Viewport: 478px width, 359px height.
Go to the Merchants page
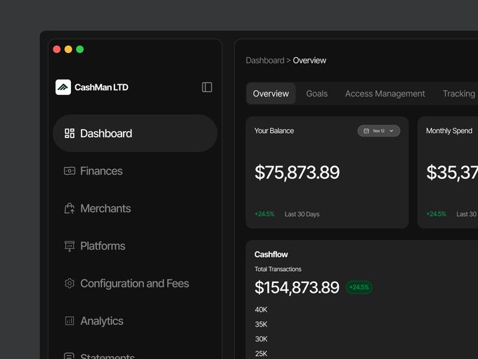pos(135,208)
